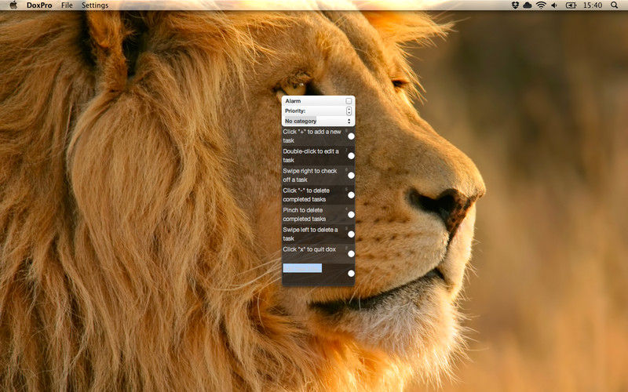Open the Settings menu
The height and width of the screenshot is (392, 628).
(x=95, y=5)
